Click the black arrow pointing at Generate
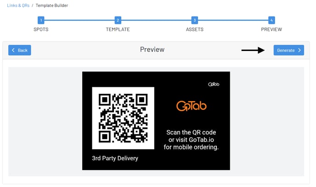Viewport: 316px width, 187px height. (253, 50)
